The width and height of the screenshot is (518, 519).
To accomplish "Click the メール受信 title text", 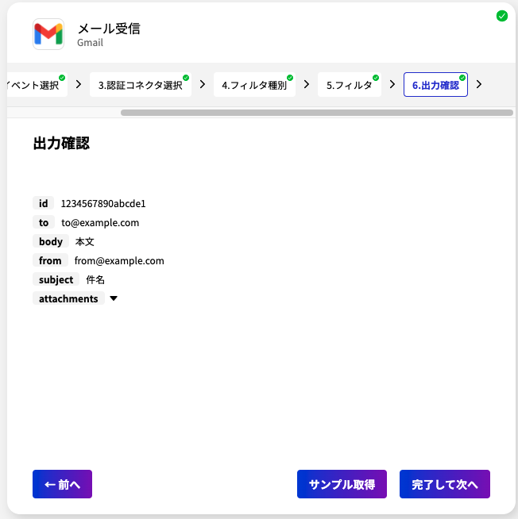I will [x=109, y=29].
